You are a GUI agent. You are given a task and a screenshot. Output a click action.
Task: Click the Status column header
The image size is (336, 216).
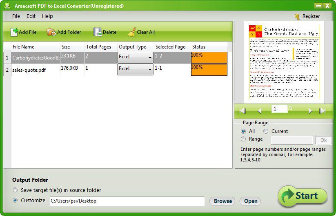209,47
